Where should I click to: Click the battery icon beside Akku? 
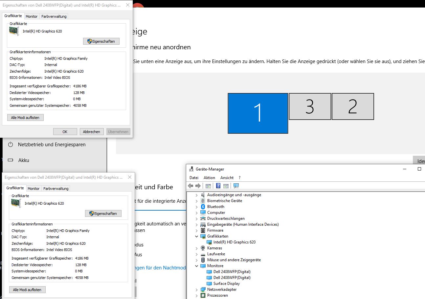[x=11, y=160]
